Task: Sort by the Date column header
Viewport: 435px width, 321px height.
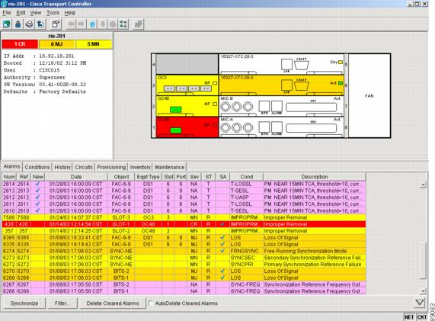Action: pos(76,177)
